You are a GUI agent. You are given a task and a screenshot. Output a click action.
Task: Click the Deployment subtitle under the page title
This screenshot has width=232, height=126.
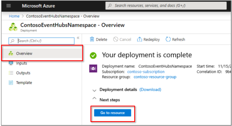(29, 30)
